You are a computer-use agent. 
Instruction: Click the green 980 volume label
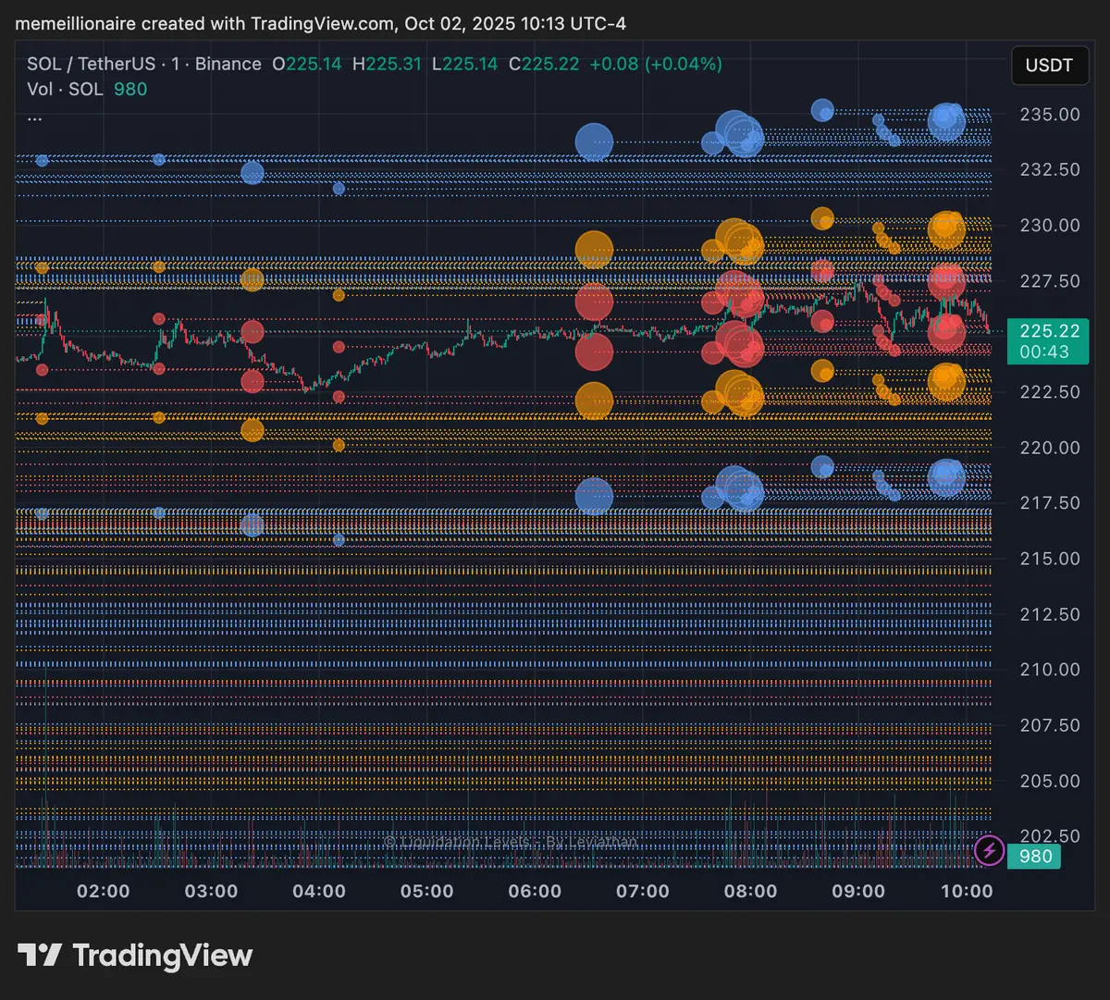pos(1035,857)
